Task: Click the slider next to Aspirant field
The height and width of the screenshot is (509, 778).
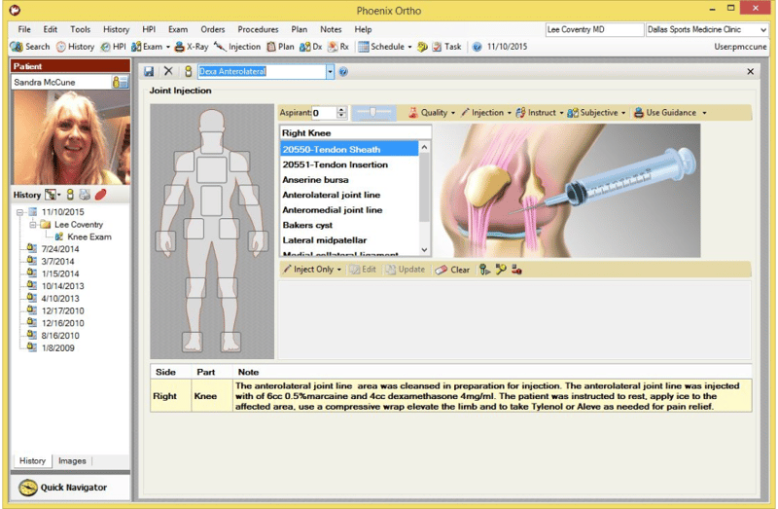Action: point(374,113)
